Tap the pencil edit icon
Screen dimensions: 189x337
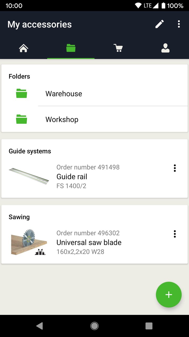click(x=159, y=24)
